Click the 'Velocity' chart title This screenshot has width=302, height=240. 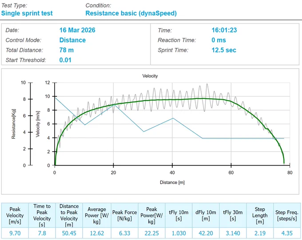click(x=150, y=76)
